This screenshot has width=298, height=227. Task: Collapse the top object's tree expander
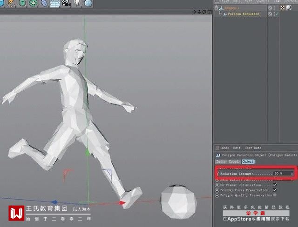pyautogui.click(x=216, y=8)
